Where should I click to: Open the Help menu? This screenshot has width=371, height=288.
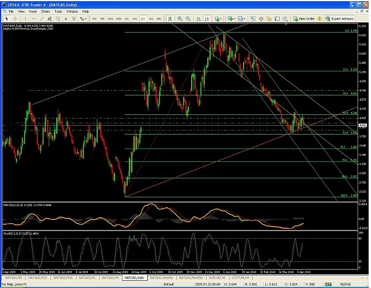(85, 11)
